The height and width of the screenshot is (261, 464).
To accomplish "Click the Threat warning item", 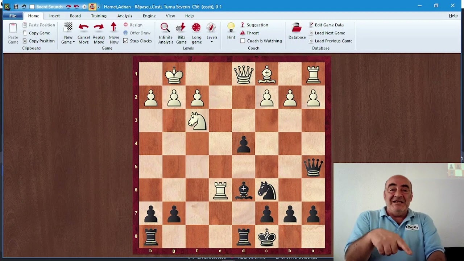I will (x=249, y=33).
